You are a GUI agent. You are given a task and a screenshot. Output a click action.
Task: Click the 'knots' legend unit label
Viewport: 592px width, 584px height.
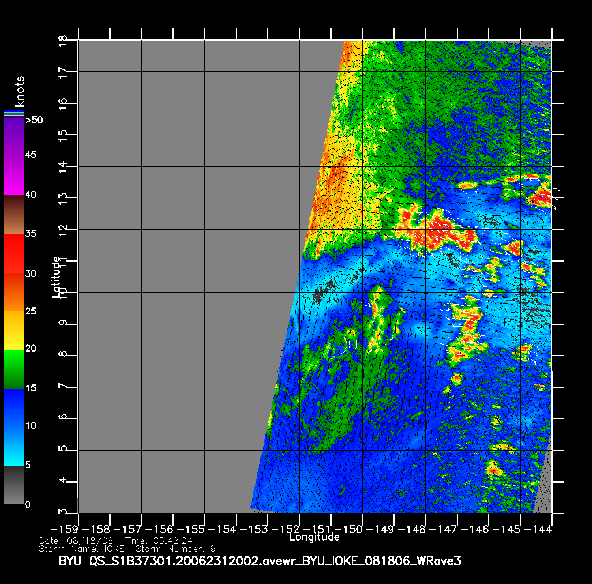click(20, 92)
